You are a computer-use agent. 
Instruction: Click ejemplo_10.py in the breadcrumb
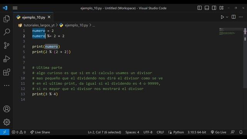[x=76, y=25]
